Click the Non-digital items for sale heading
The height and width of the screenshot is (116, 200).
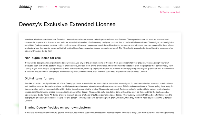pos(43,58)
